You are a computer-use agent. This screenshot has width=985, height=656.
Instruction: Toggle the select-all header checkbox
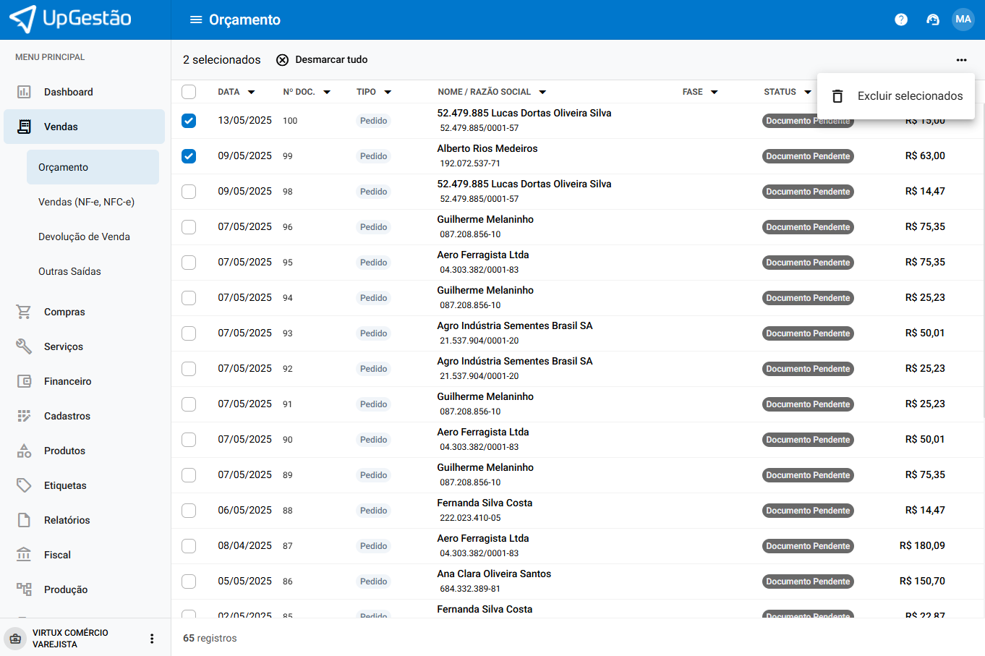pos(189,92)
